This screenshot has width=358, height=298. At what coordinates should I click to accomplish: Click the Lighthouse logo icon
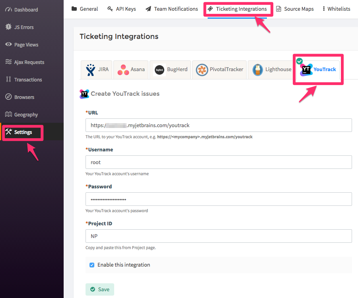(257, 70)
